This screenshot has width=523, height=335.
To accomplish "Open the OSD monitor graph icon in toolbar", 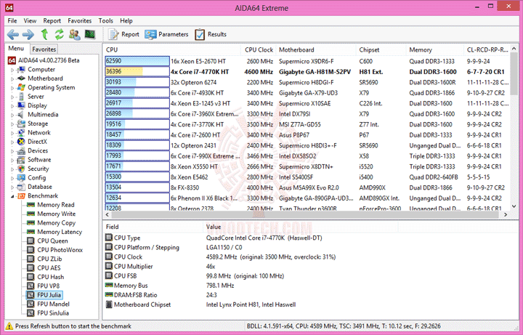I will click(90, 34).
